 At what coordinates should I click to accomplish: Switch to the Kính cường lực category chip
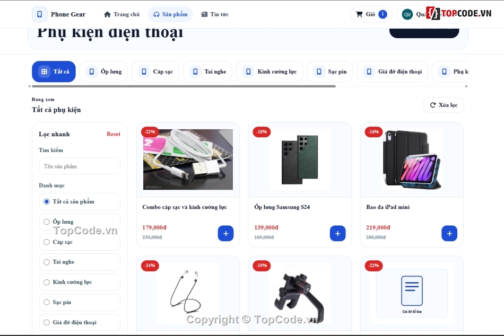[x=270, y=72]
